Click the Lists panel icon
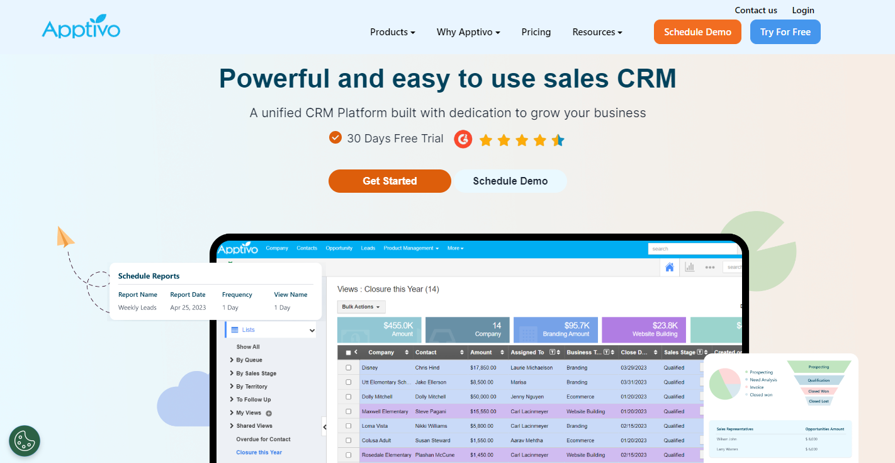This screenshot has width=895, height=463. [235, 329]
